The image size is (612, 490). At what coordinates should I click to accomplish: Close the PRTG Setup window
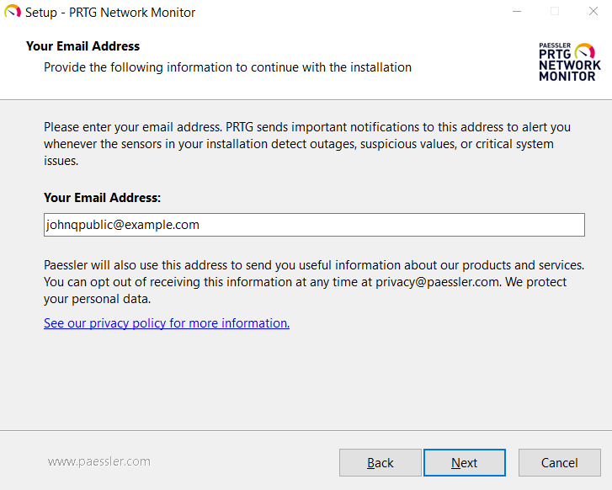pos(593,12)
